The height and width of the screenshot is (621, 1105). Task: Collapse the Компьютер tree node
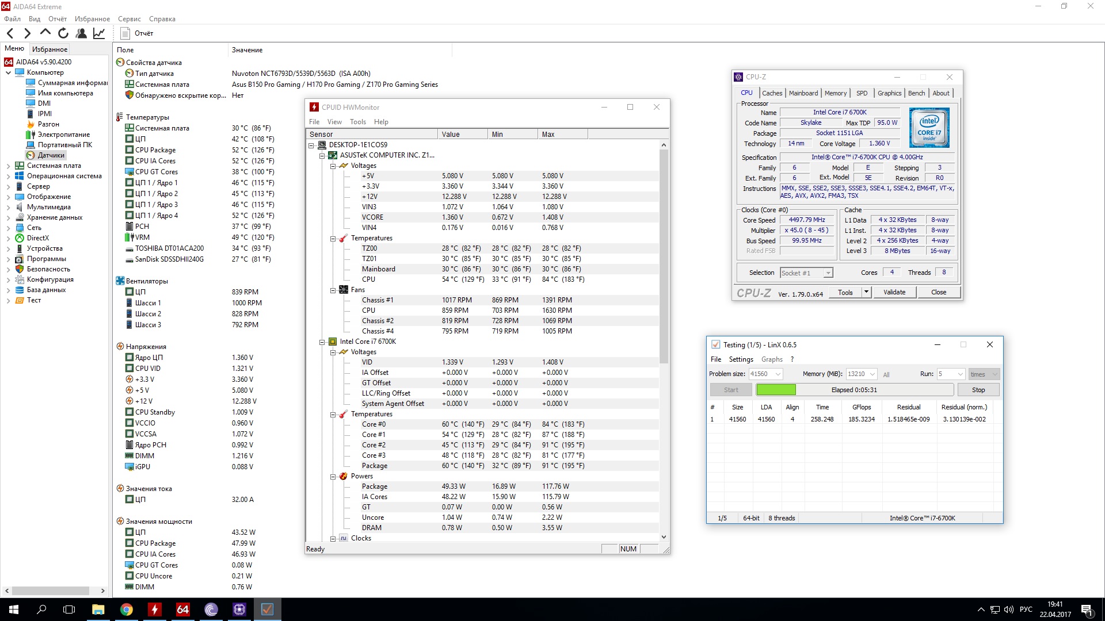click(x=8, y=72)
